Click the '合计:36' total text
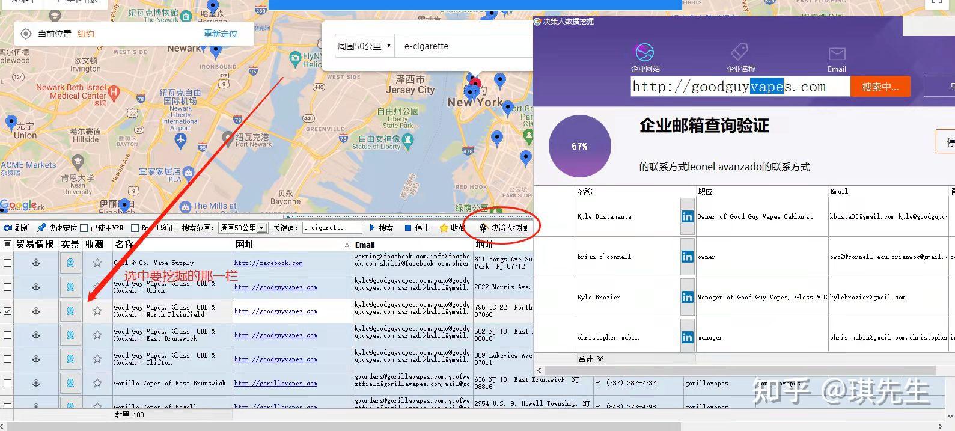The image size is (955, 431). (591, 359)
